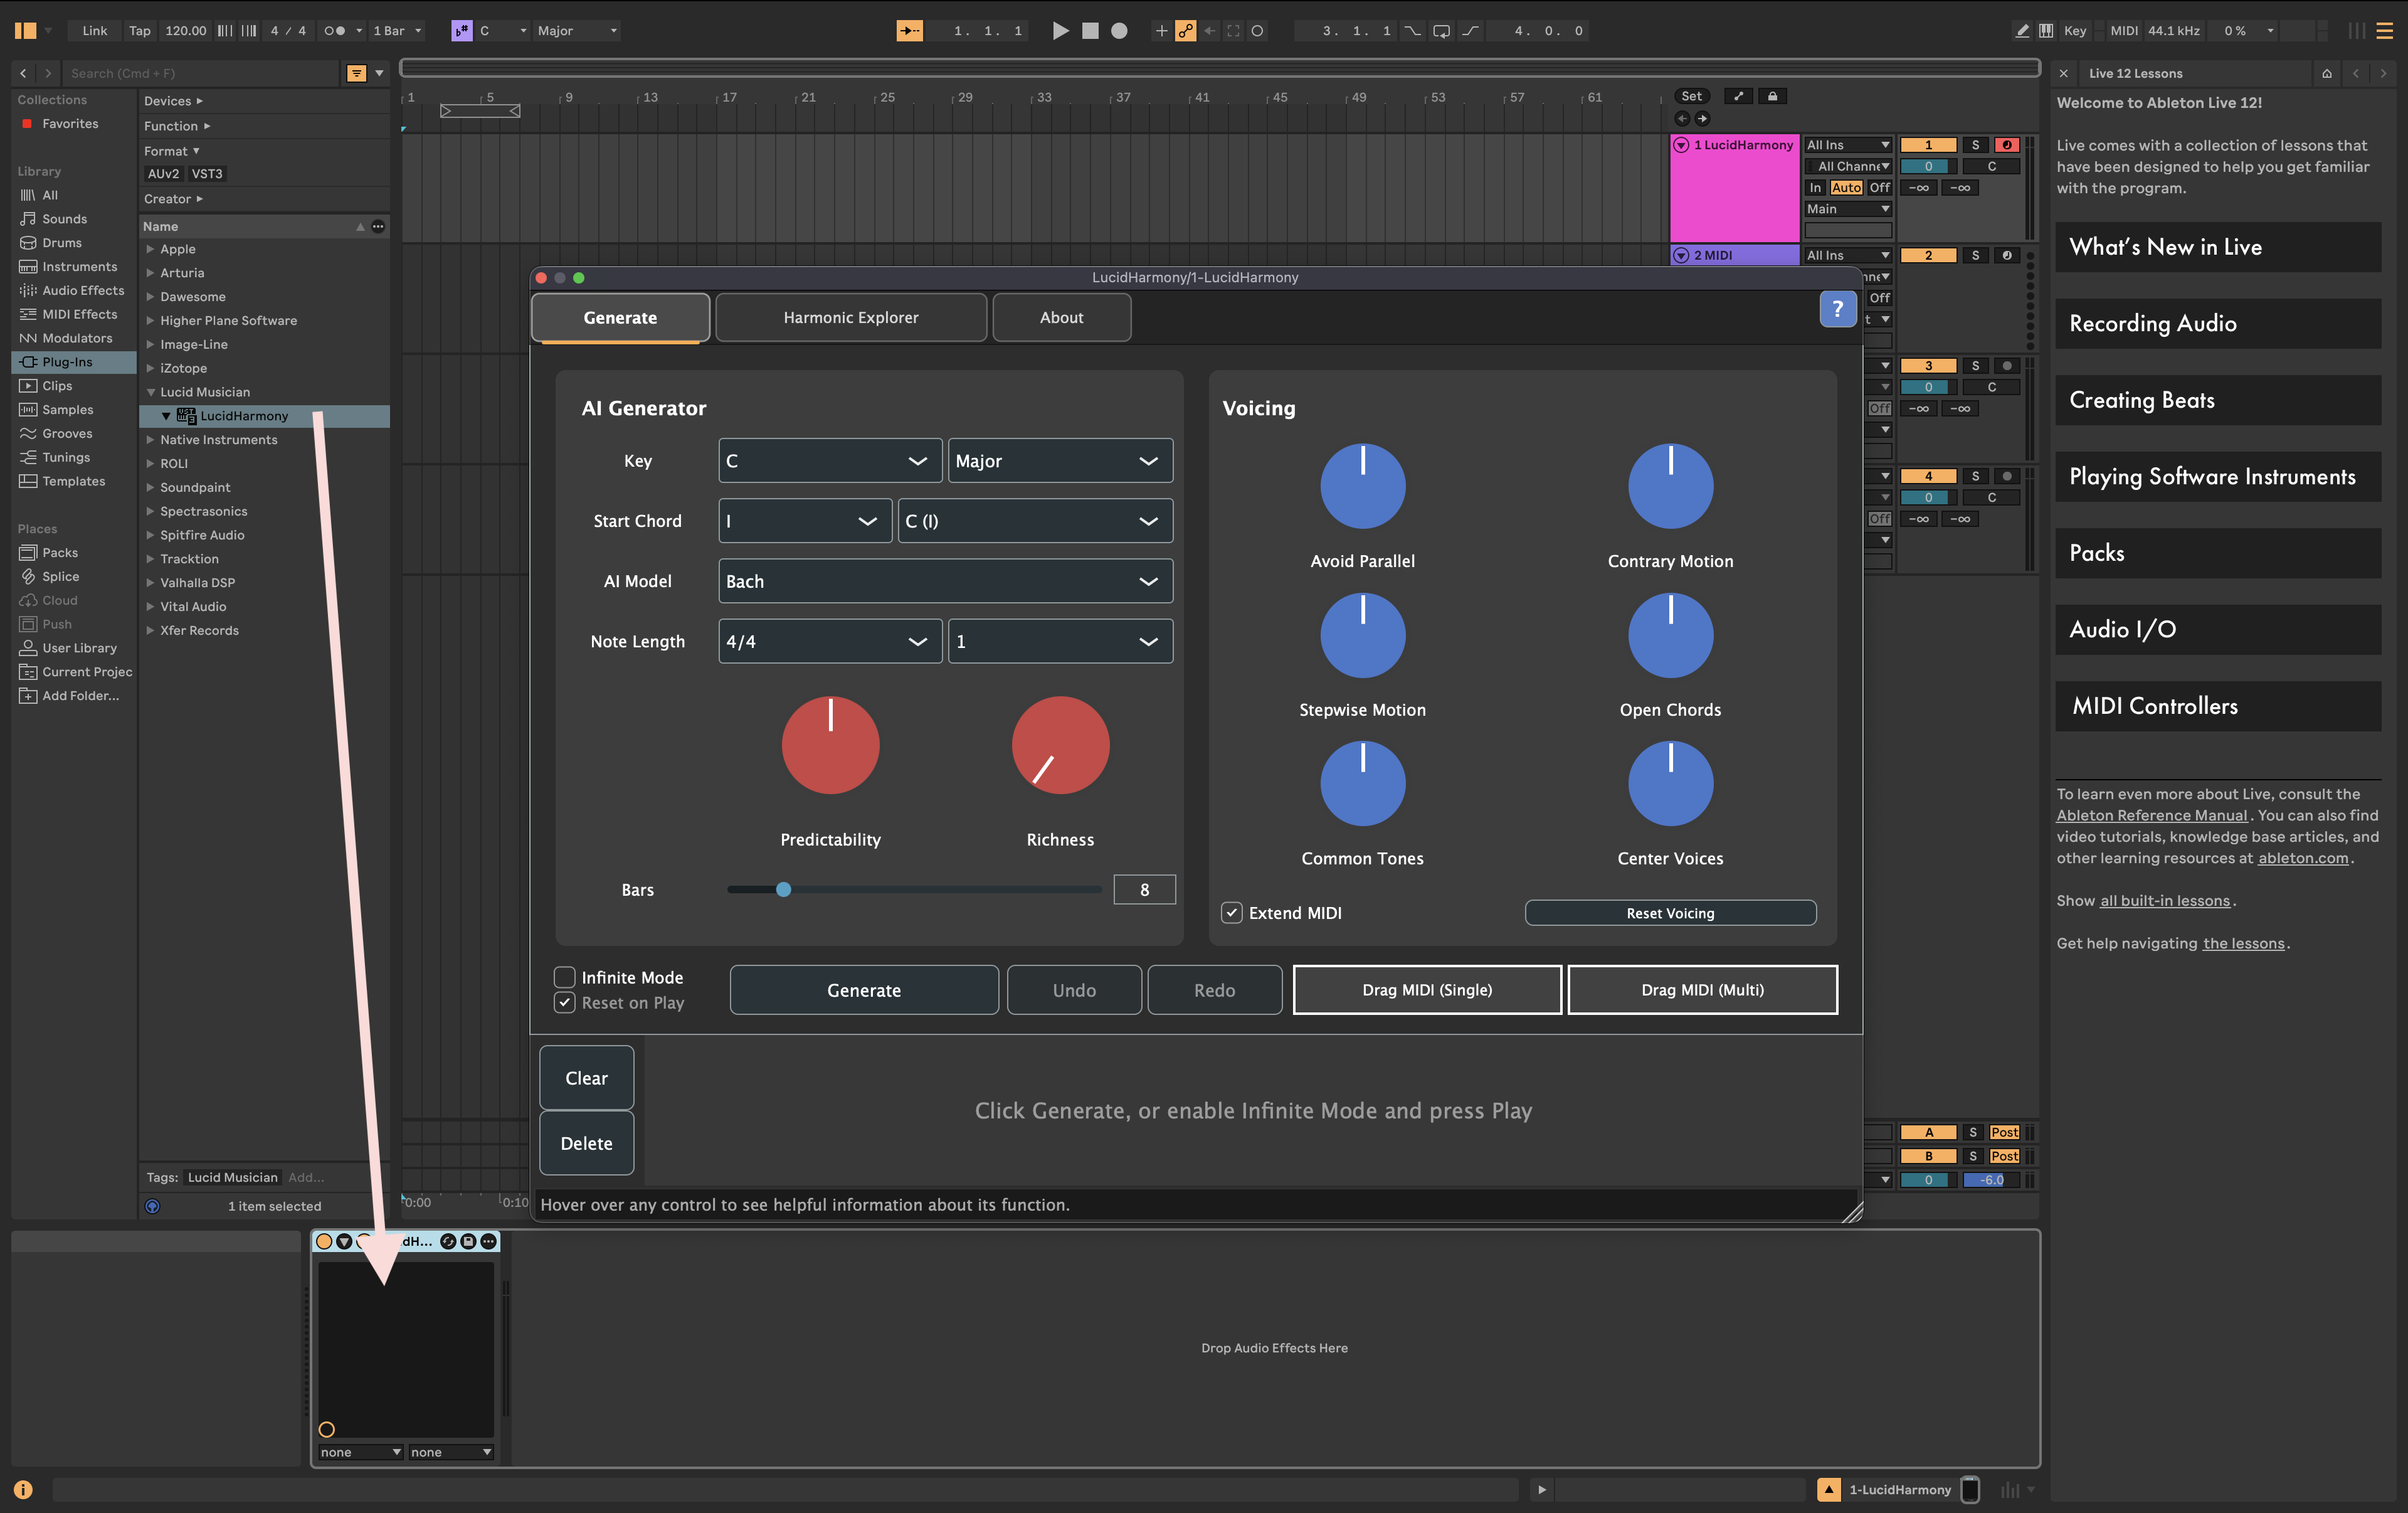Uncheck the Extend MIDI checkbox

click(1232, 912)
